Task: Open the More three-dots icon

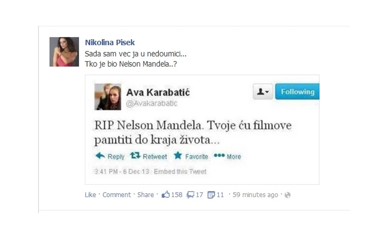Action: [x=219, y=155]
